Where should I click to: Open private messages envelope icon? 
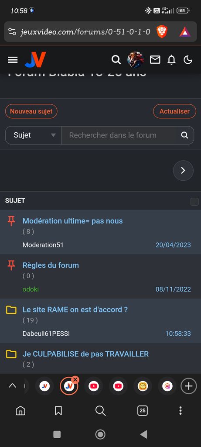(155, 60)
